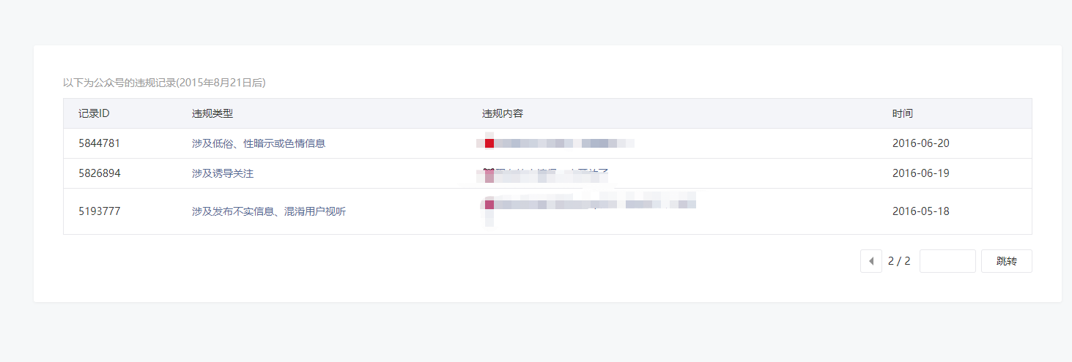Focus the page number input box
The width and height of the screenshot is (1072, 362).
(x=947, y=261)
